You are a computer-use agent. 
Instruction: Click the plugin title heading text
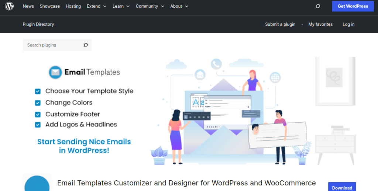pyautogui.click(x=186, y=183)
